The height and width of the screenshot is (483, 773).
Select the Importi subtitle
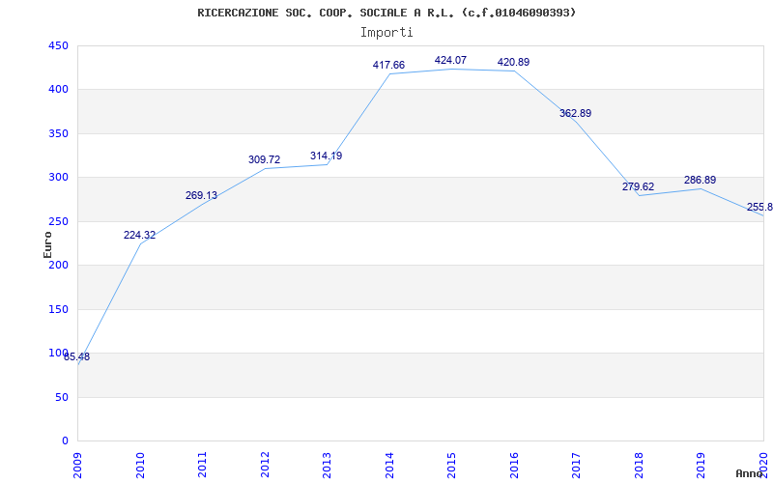pyautogui.click(x=386, y=33)
